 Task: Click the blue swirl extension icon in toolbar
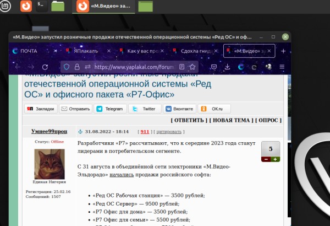click(241, 67)
